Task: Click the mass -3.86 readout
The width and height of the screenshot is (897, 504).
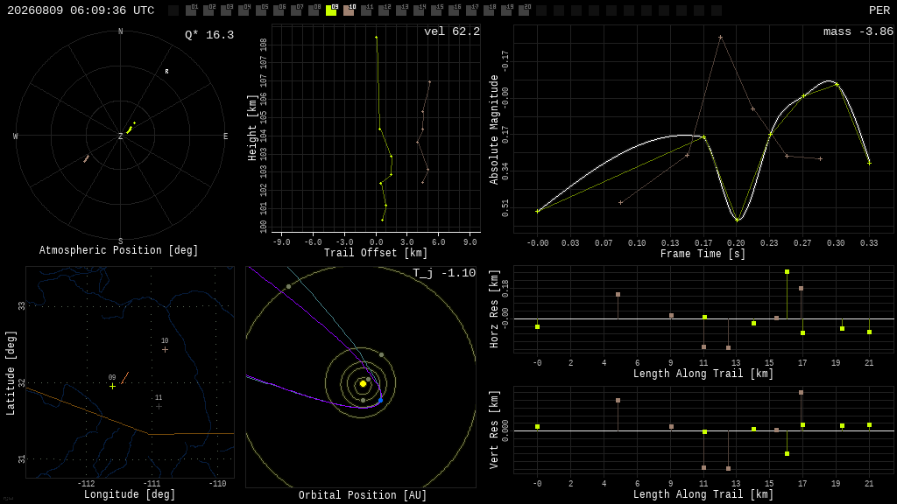Action: 858,31
